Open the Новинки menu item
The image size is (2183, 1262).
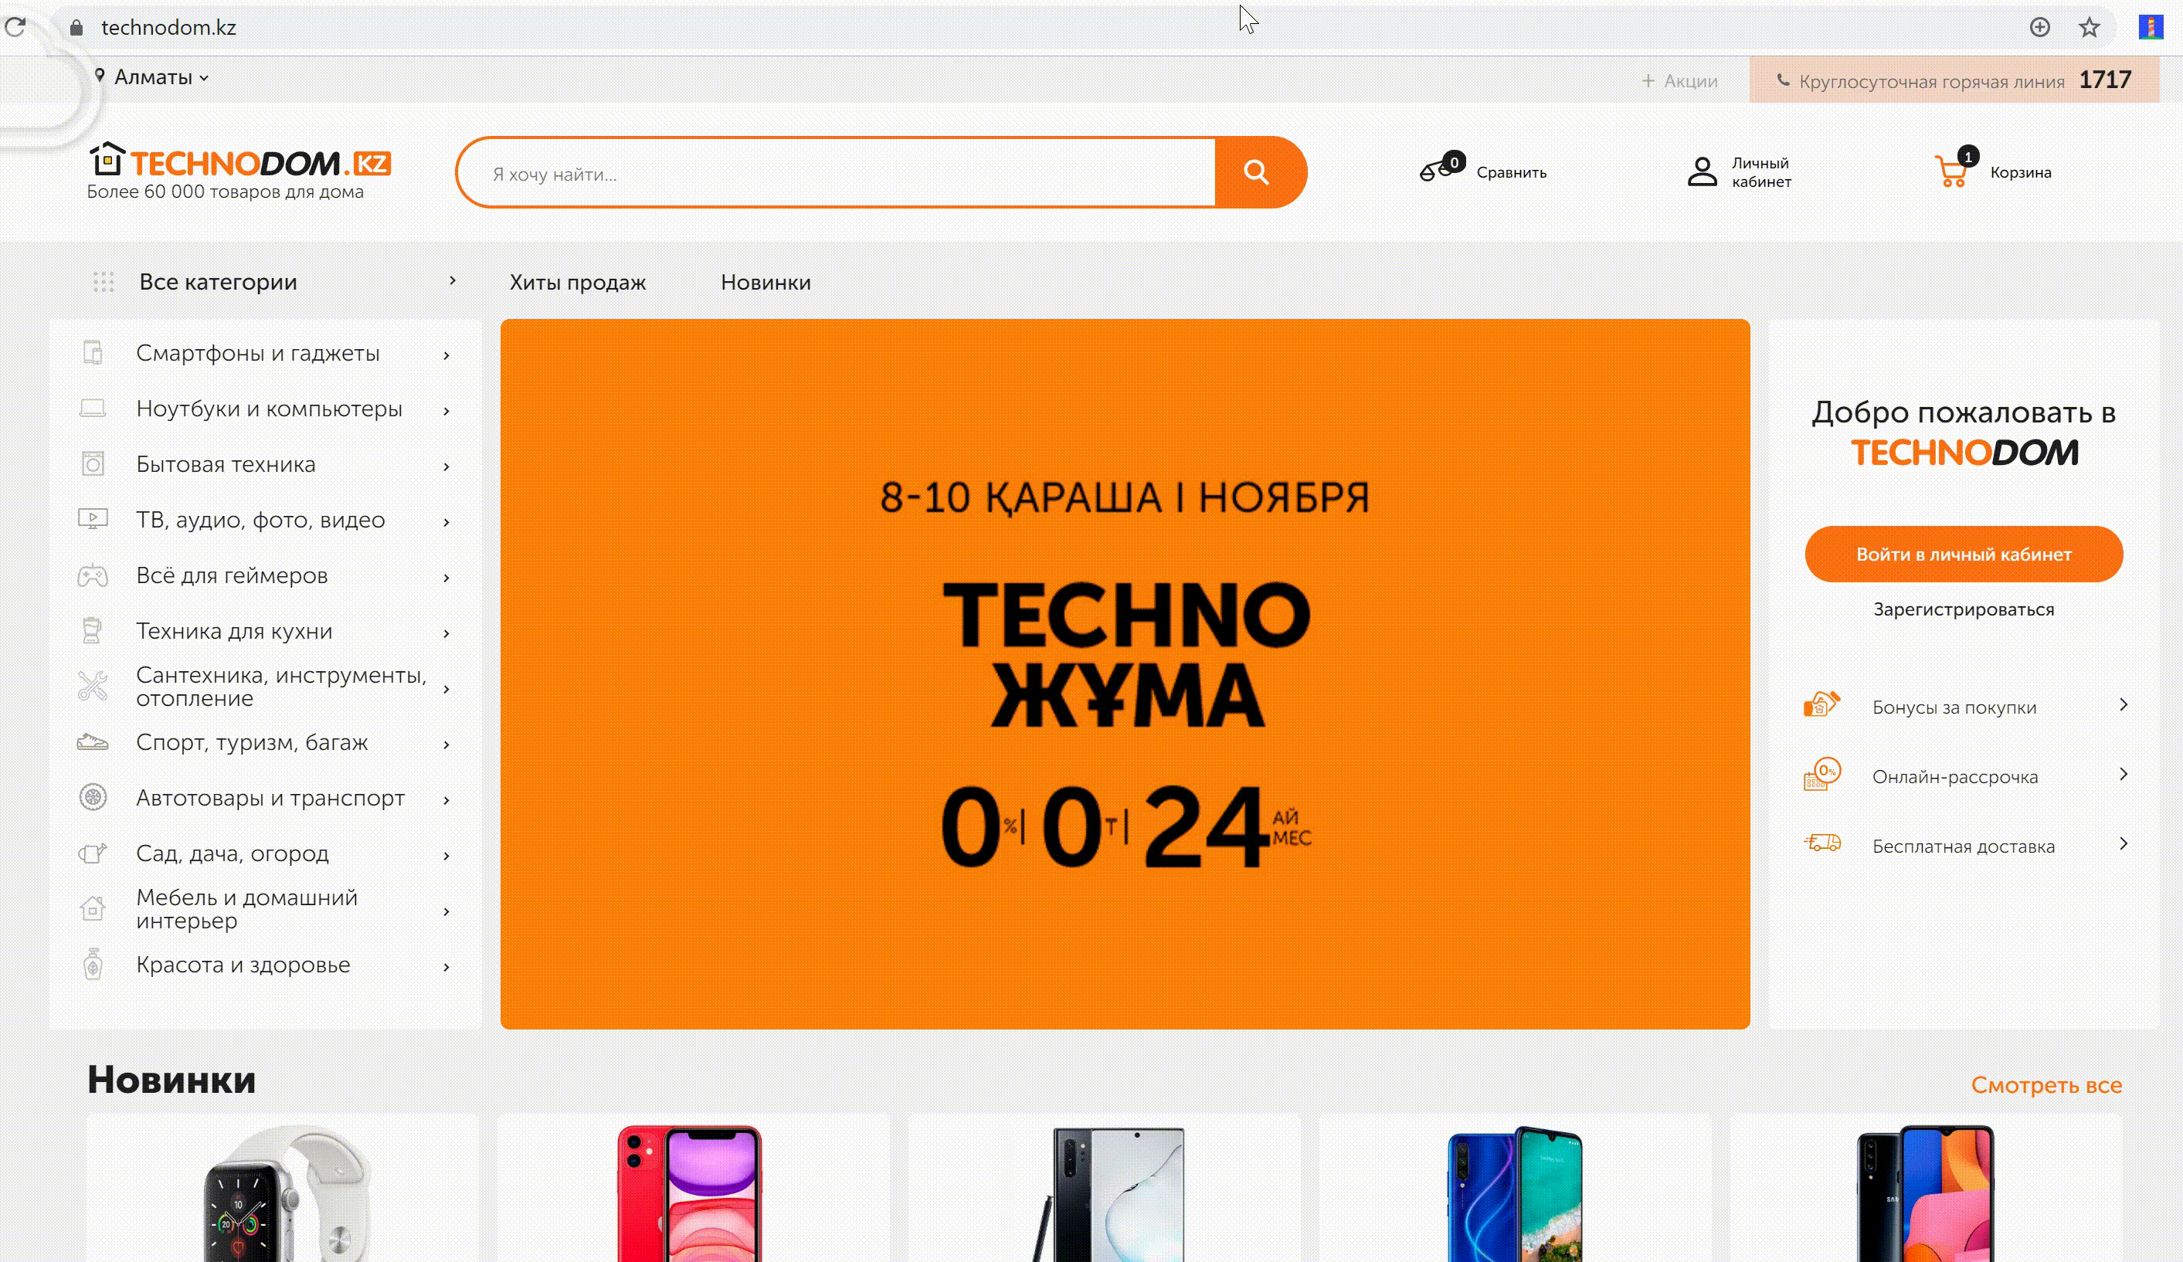[x=766, y=283]
